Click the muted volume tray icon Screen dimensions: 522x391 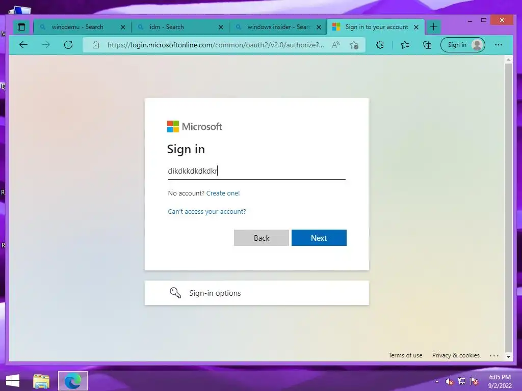pos(450,381)
